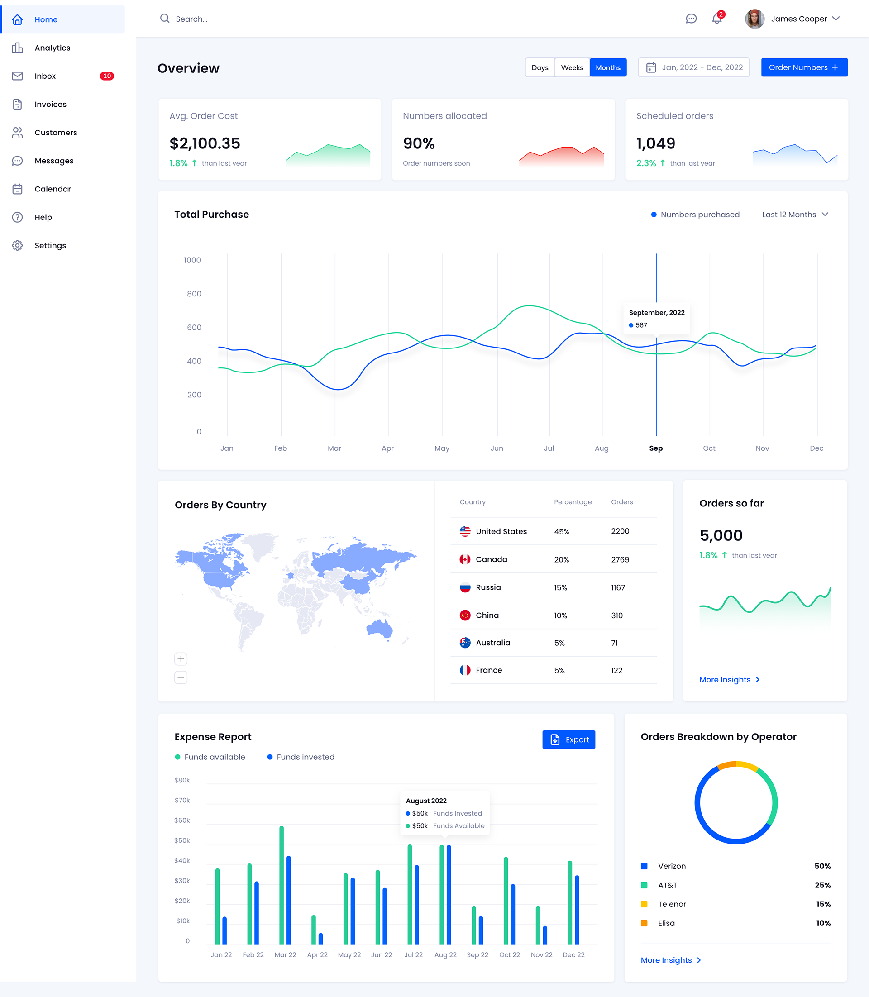Click the Aug 22 bars in Expense Report
The image size is (869, 997).
445,895
